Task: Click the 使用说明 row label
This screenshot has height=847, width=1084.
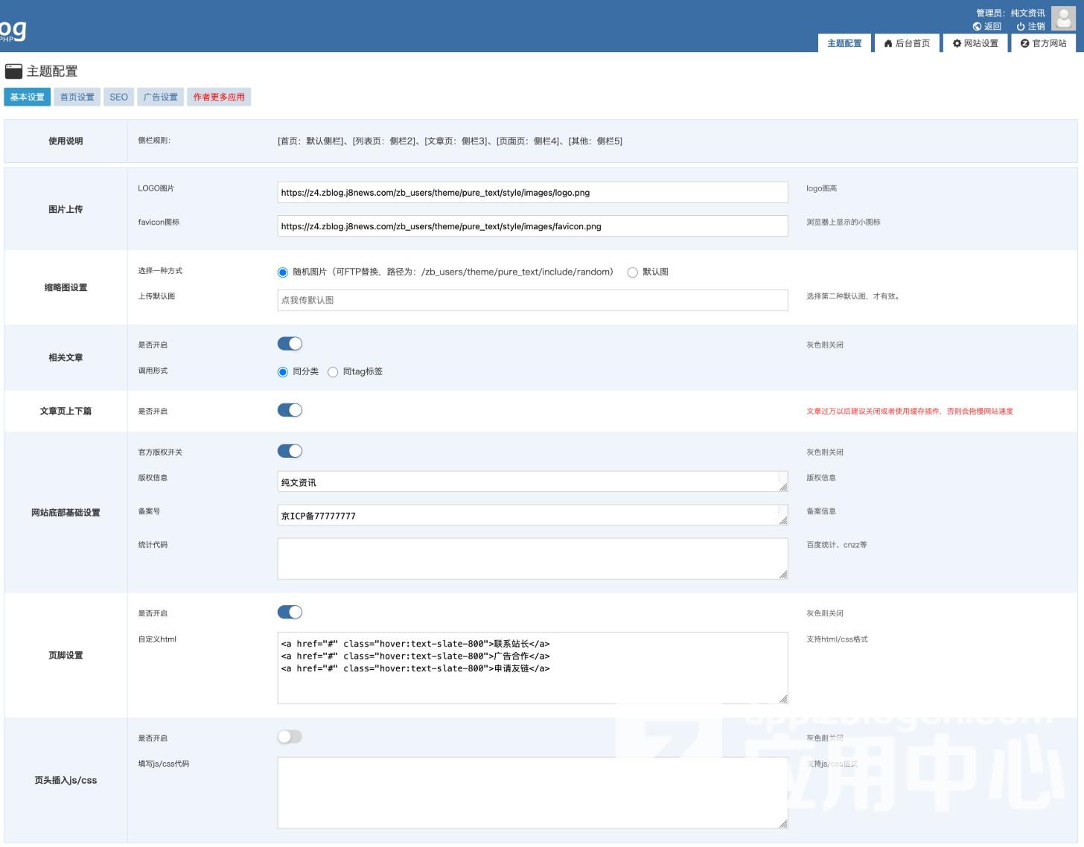Action: point(66,141)
